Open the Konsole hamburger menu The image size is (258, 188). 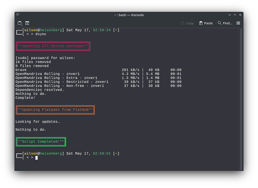pyautogui.click(x=238, y=23)
